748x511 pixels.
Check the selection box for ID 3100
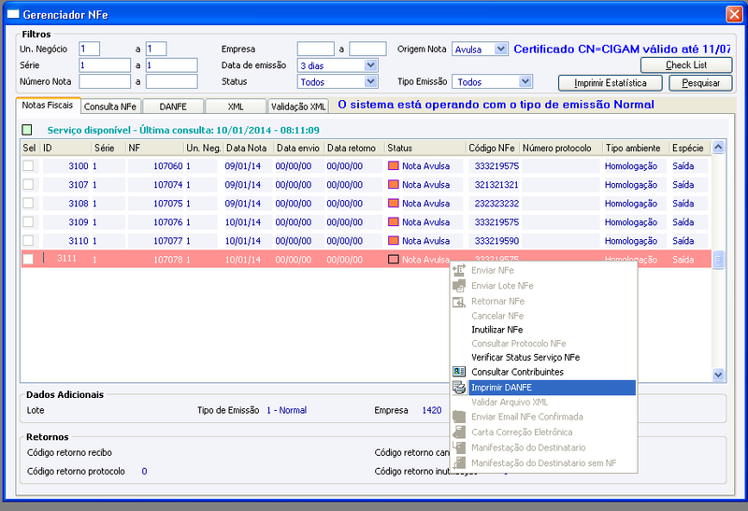tap(28, 166)
